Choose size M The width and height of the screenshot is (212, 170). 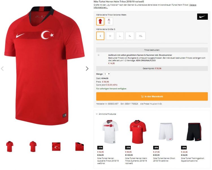click(110, 36)
